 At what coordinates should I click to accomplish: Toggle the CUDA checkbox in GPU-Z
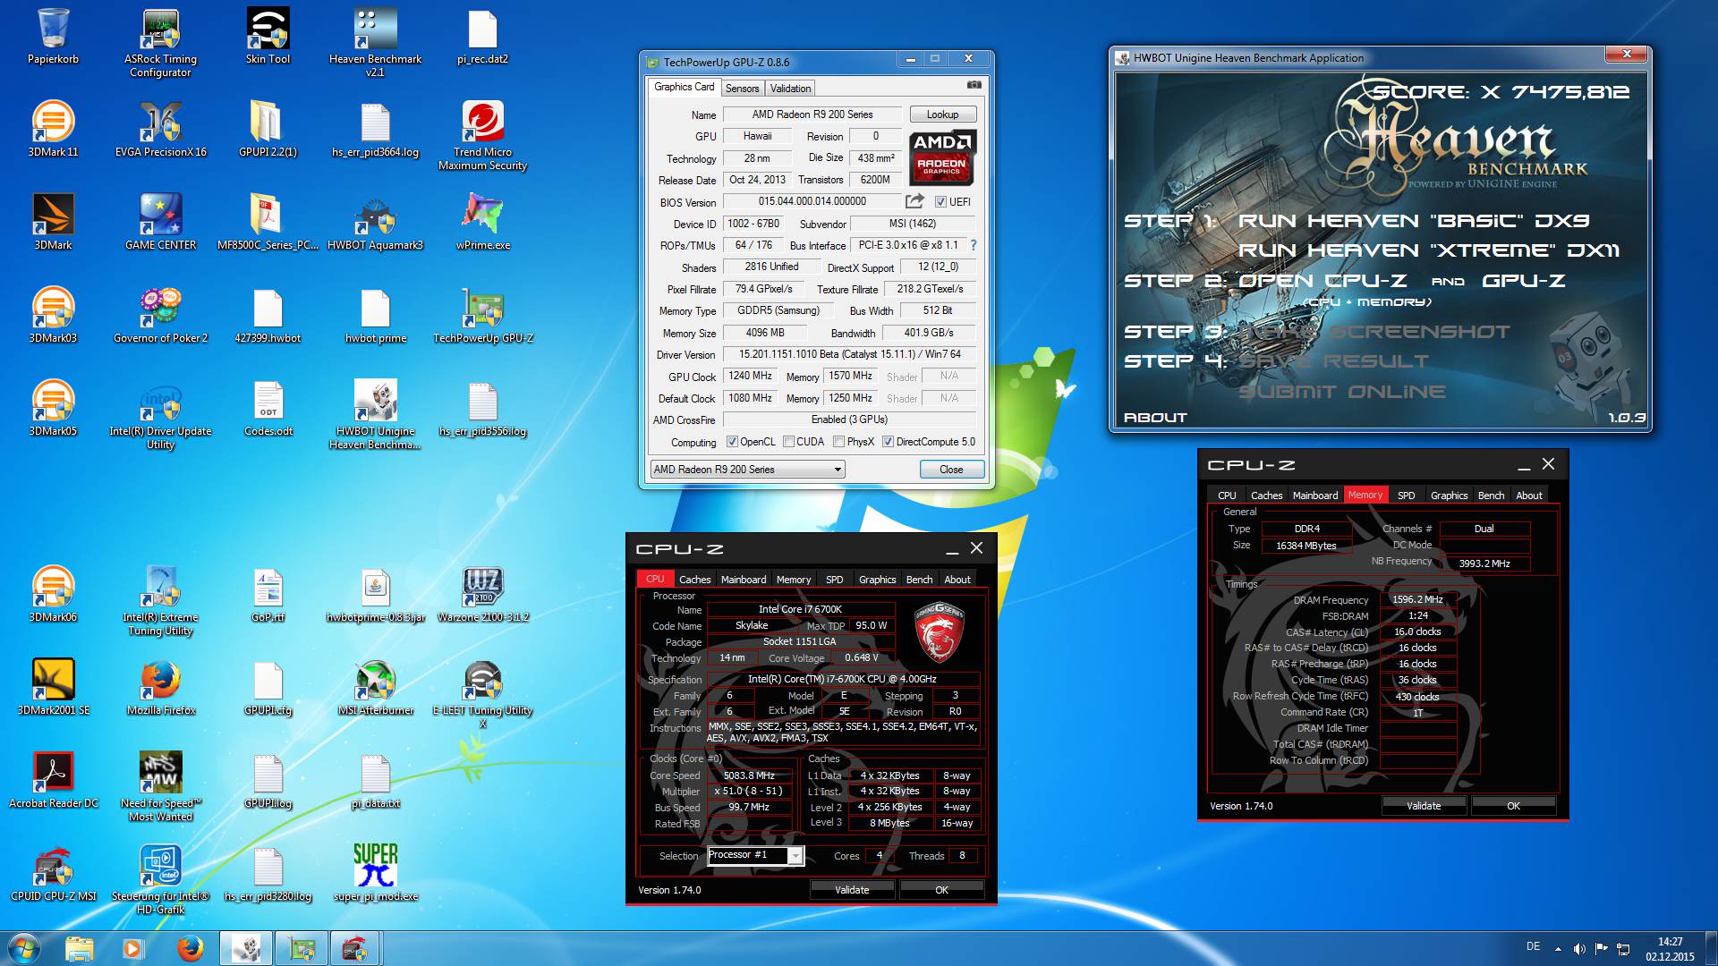pyautogui.click(x=788, y=442)
